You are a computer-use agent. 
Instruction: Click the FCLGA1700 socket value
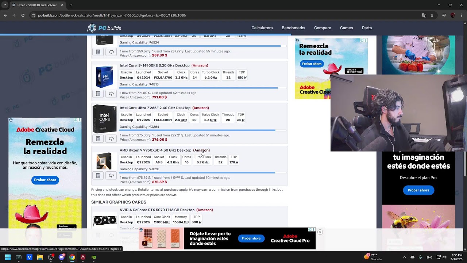click(163, 78)
